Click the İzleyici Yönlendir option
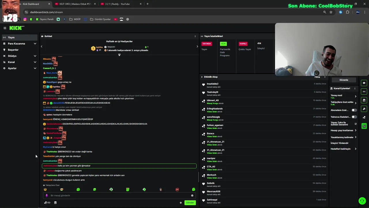 click(340, 143)
